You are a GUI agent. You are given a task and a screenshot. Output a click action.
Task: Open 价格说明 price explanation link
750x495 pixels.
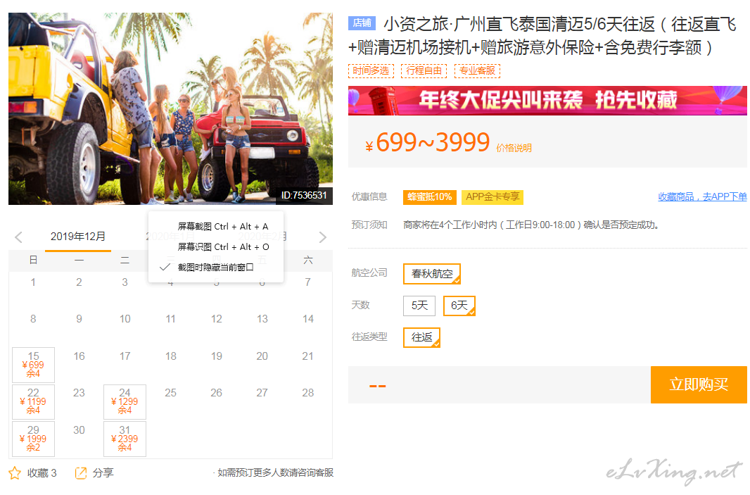coord(514,148)
